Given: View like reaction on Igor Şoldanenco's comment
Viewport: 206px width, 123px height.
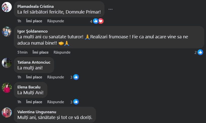Looking at the screenshot, I should [x=200, y=52].
